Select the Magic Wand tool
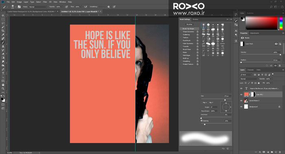This screenshot has height=154, width=285. pyautogui.click(x=3, y=27)
